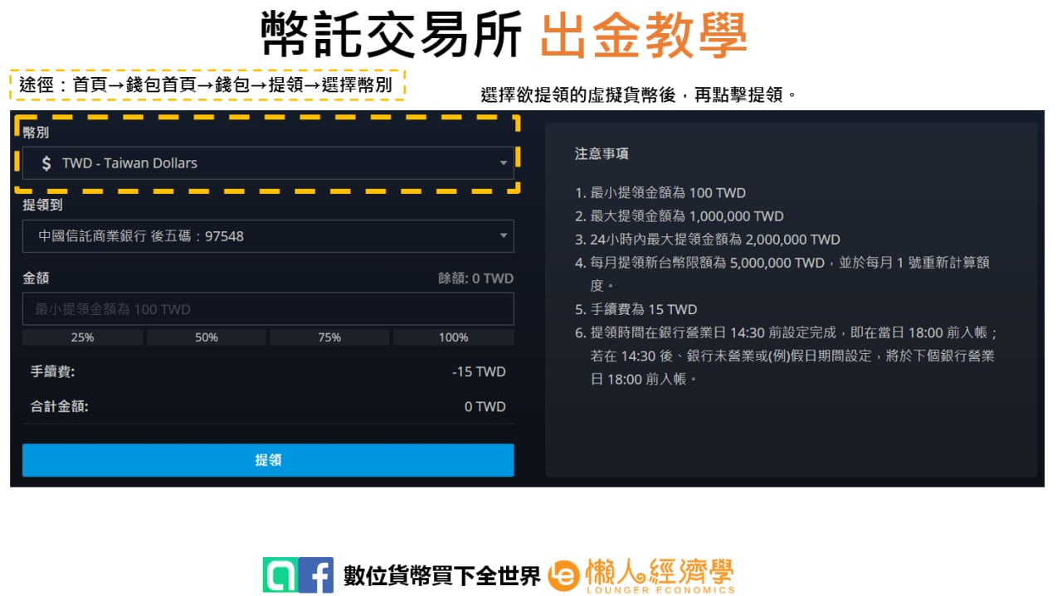Click the green square logo in footer
The height and width of the screenshot is (596, 1062).
279,574
